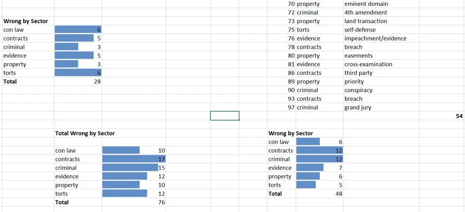The image size is (465, 212).
Task: Click the criminal data bar showing 15
Action: [131, 168]
